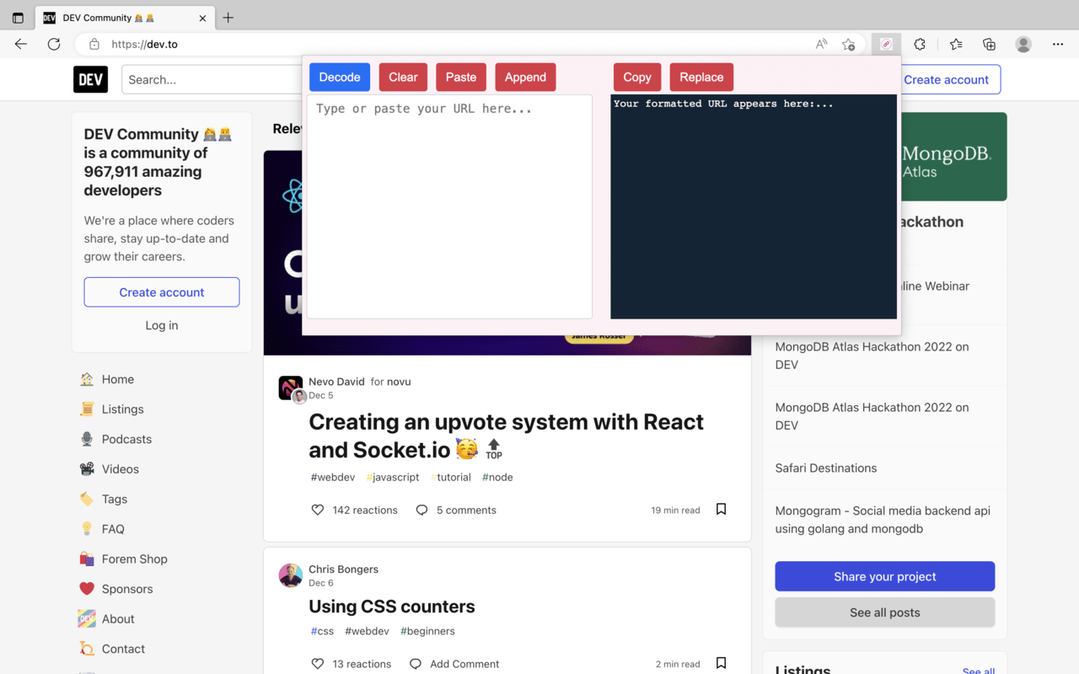The image size is (1079, 674).
Task: Click the site info lock icon
Action: [94, 44]
